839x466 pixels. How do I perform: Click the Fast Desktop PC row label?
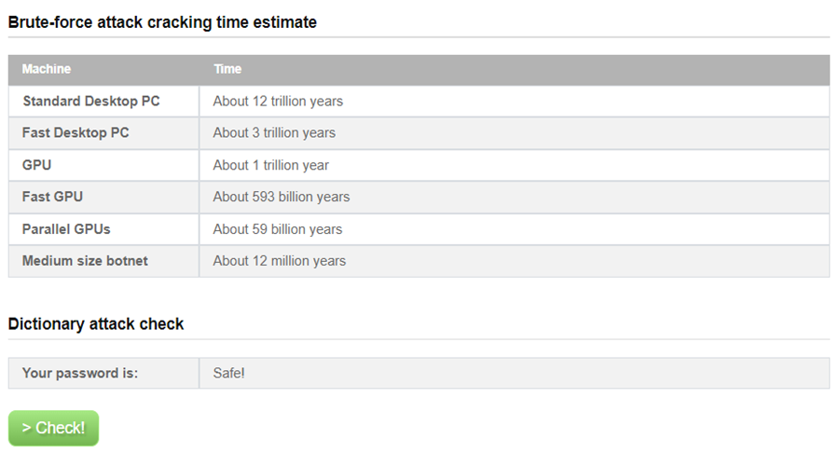(76, 132)
